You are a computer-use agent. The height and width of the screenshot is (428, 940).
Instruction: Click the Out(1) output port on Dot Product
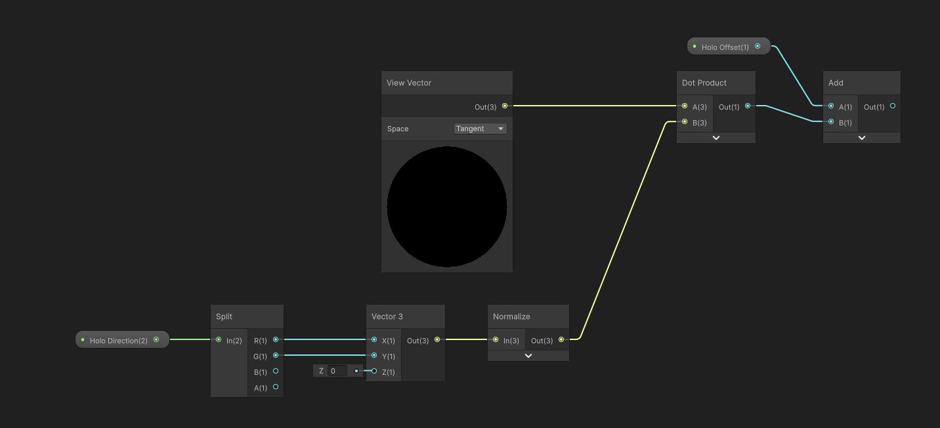coord(748,106)
